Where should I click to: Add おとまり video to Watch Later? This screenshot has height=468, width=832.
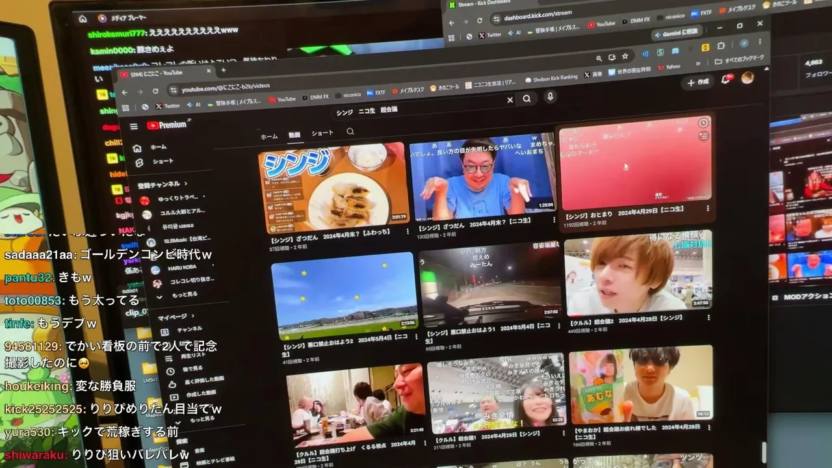(x=703, y=123)
